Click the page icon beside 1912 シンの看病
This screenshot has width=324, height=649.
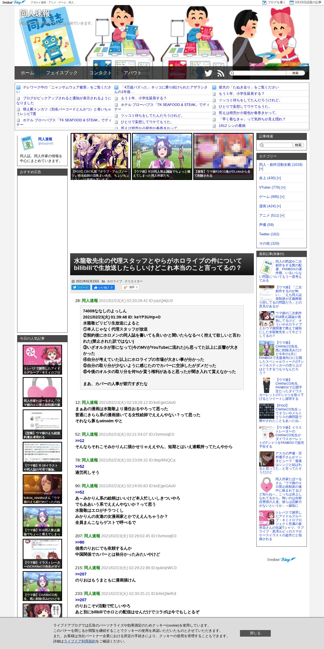click(214, 126)
